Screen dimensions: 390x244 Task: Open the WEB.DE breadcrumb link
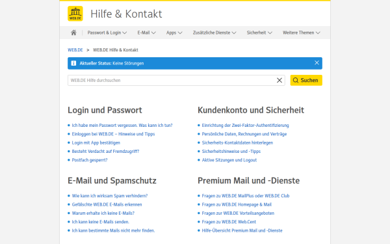[x=75, y=50]
